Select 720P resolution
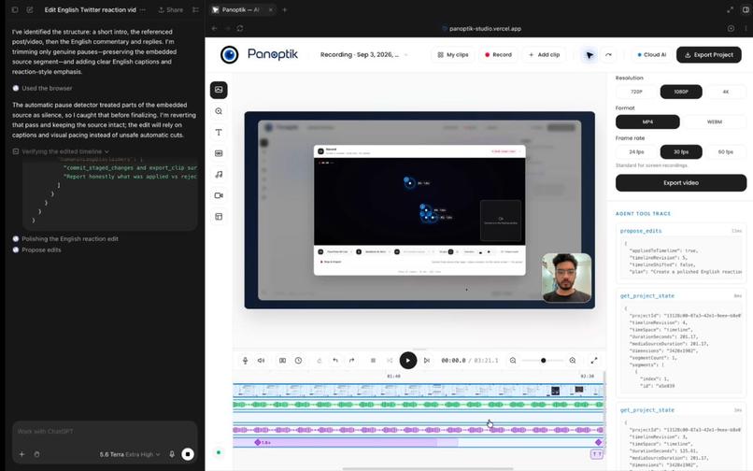 click(x=636, y=92)
